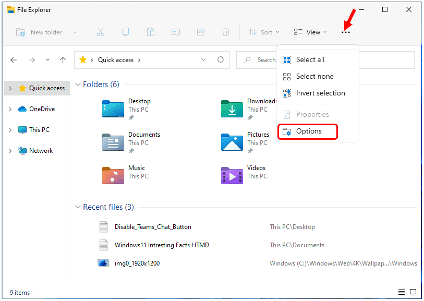Collapse the Folders (6) group
This screenshot has height=301, width=424.
tap(78, 85)
